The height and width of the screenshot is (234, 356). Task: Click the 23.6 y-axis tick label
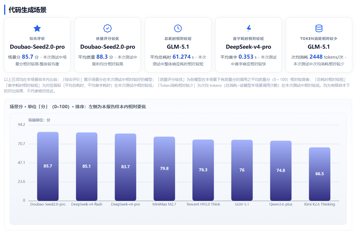22,182
